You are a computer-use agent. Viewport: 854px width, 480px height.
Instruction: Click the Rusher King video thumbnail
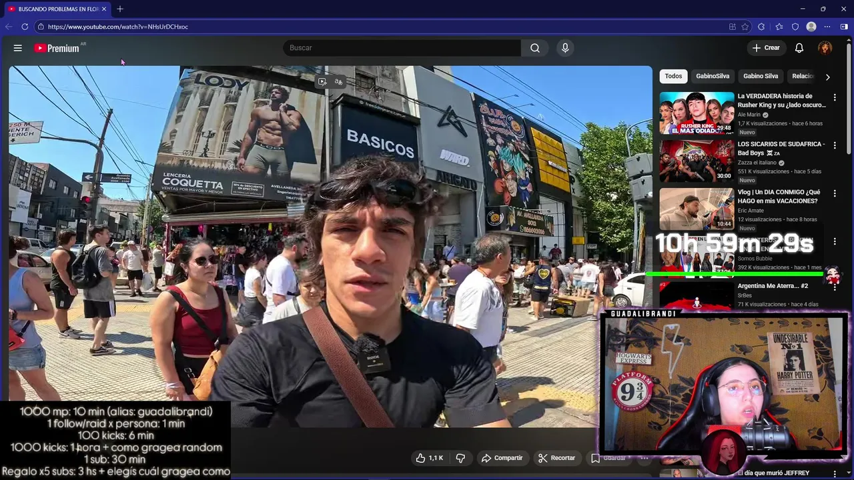point(697,113)
